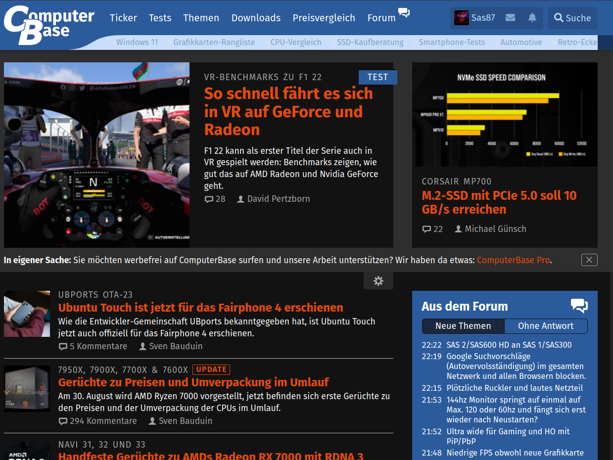The image size is (613, 460).
Task: Click the Aus dem Forum heading
Action: pyautogui.click(x=465, y=306)
